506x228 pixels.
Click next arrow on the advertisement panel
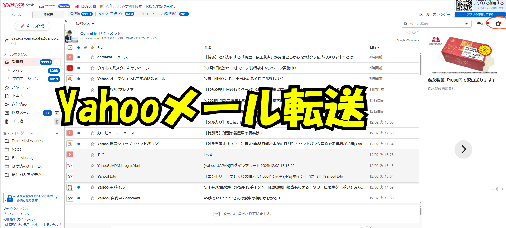pyautogui.click(x=463, y=149)
